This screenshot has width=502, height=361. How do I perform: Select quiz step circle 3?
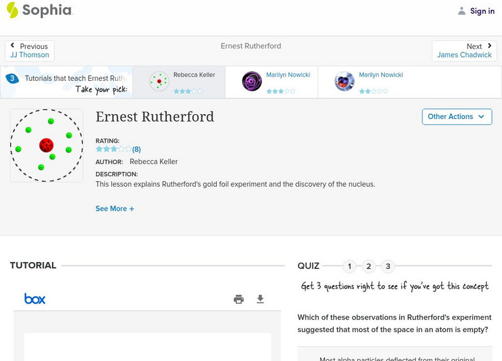point(388,266)
